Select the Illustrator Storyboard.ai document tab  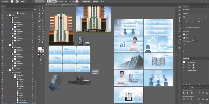(x=61, y=5)
